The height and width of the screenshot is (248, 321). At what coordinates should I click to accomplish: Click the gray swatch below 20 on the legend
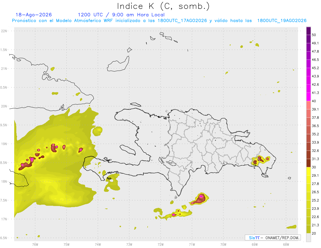pos(308,238)
